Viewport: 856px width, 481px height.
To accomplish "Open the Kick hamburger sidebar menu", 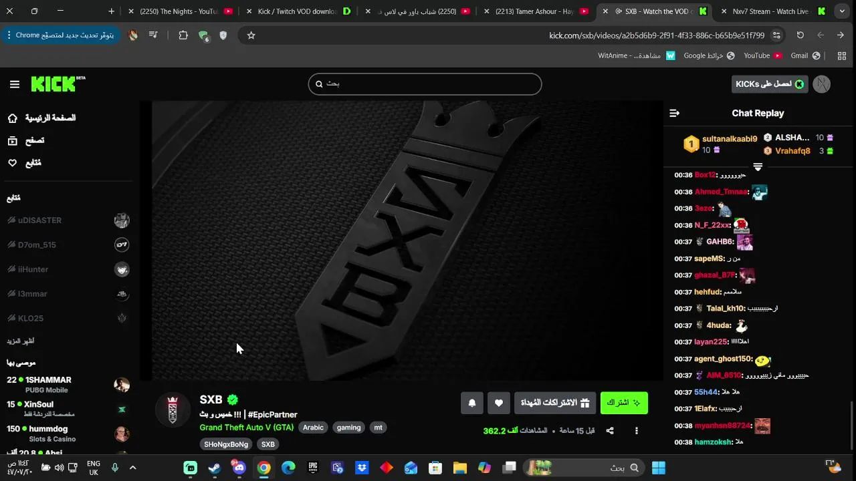I will point(15,84).
